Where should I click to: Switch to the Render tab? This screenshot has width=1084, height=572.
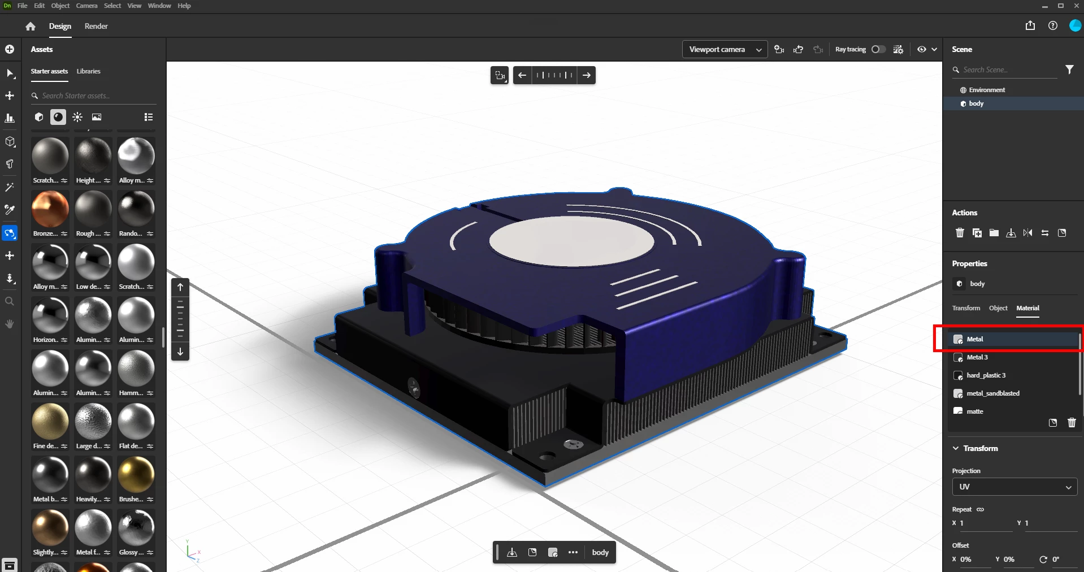click(96, 26)
